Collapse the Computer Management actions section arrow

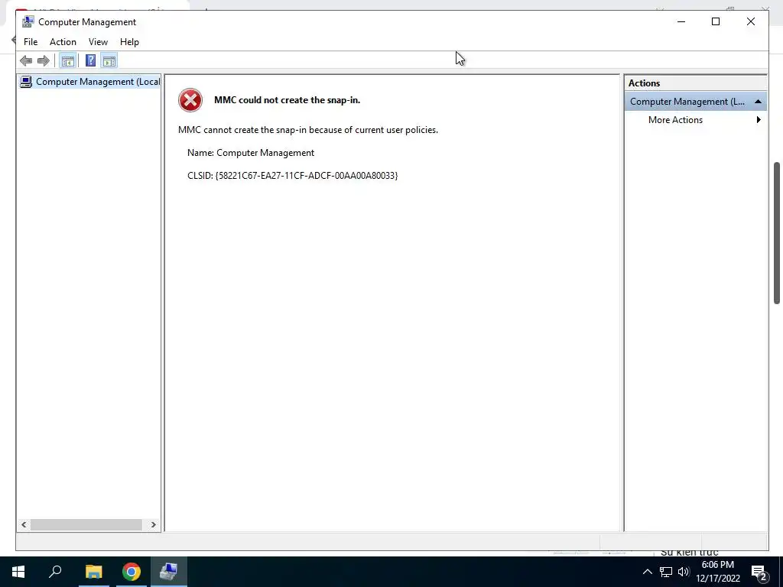pyautogui.click(x=758, y=102)
